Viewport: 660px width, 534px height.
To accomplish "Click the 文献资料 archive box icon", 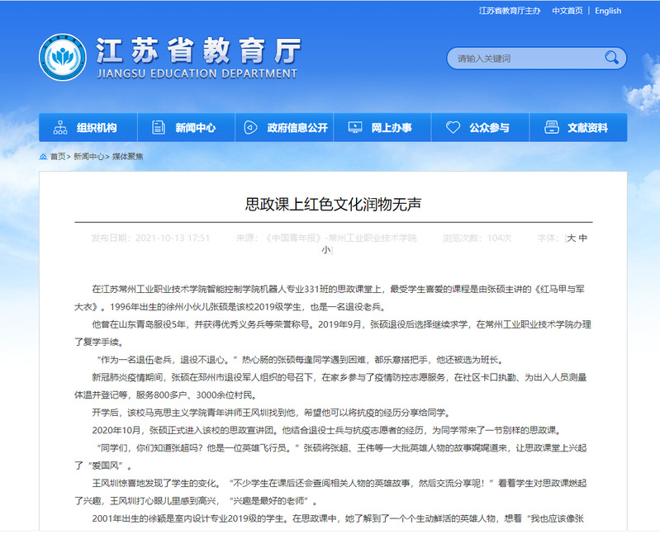I will coord(551,128).
